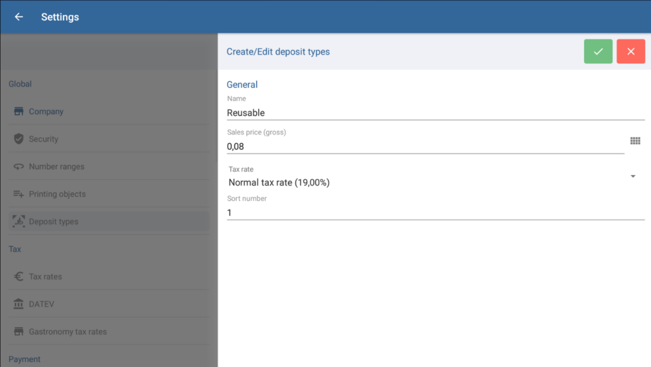Cancel with the red X button

[631, 51]
